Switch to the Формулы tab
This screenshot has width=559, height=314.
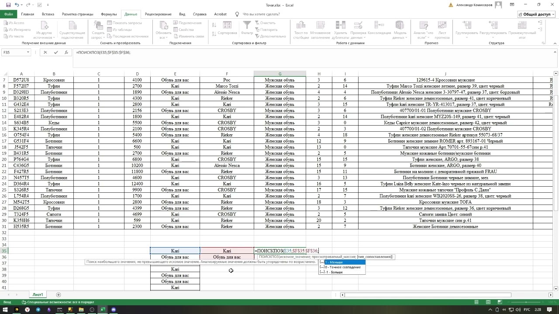[109, 14]
